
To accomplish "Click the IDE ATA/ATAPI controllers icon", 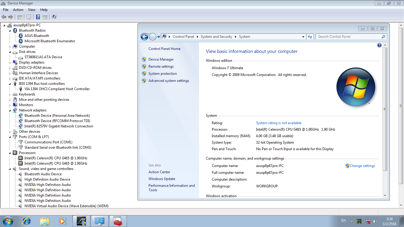I will tap(15, 78).
